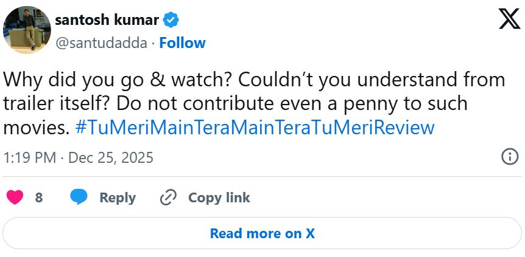Like the tweet with the heart icon
Screen dimensions: 525x257
pos(15,197)
